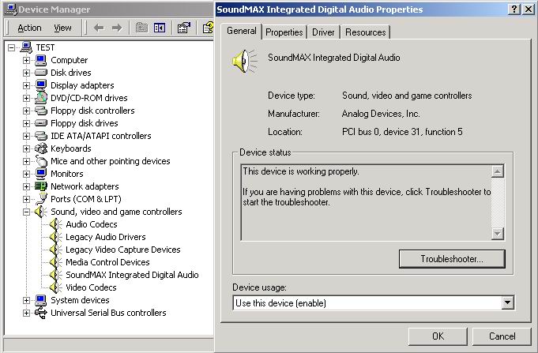
Task: Click the Network adapters icon
Action: [41, 186]
